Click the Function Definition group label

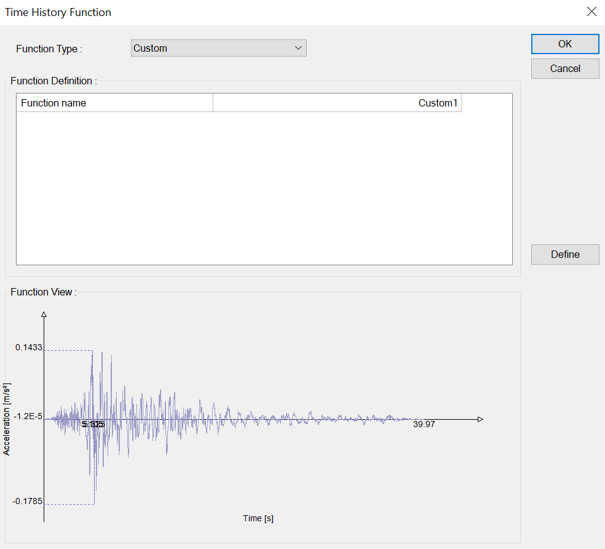(x=53, y=81)
